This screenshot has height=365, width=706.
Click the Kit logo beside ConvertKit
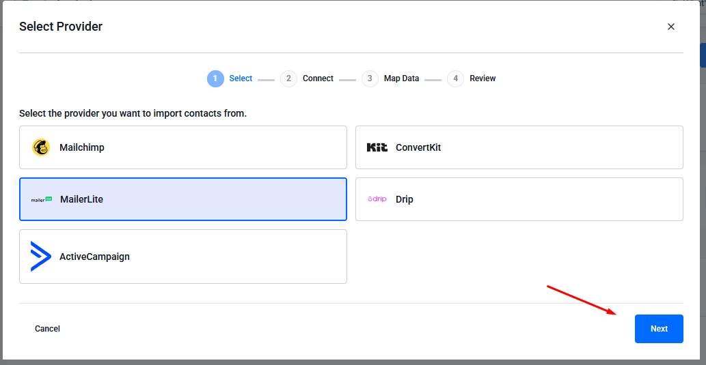[377, 147]
